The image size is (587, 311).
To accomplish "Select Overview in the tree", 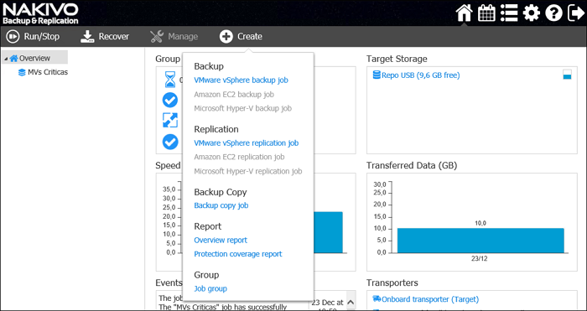I will coord(35,58).
